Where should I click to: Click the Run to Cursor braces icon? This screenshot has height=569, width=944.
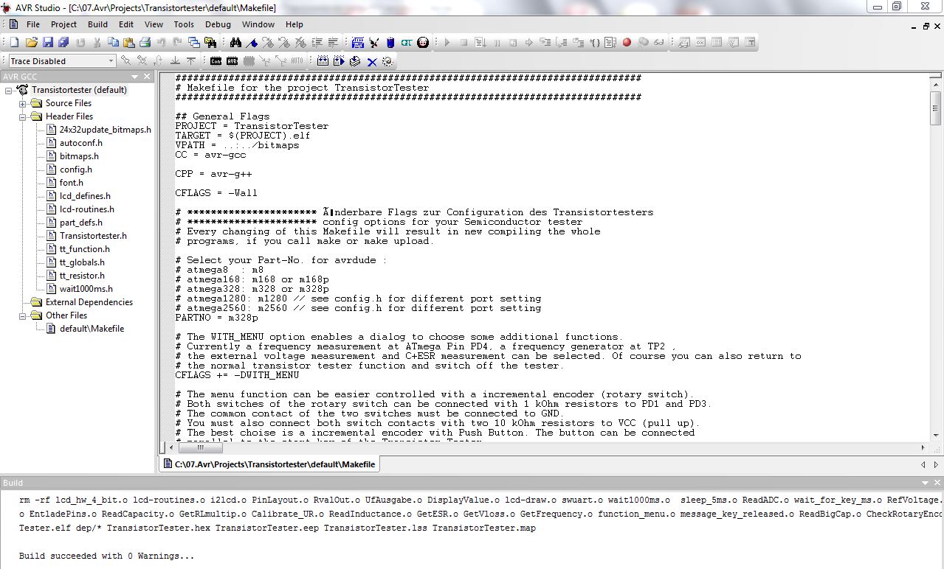tap(595, 43)
